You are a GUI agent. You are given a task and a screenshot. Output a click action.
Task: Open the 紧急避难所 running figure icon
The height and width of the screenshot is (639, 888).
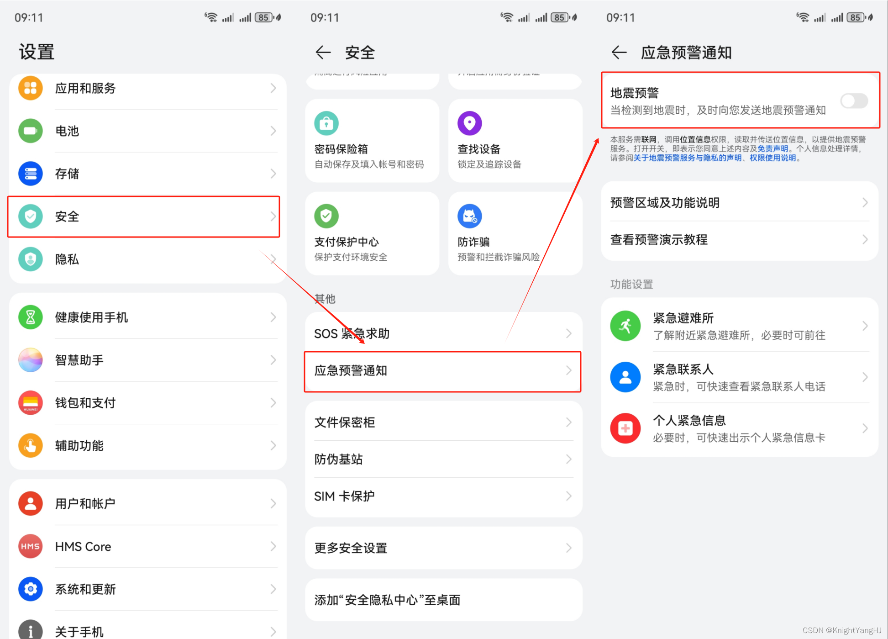(x=625, y=326)
